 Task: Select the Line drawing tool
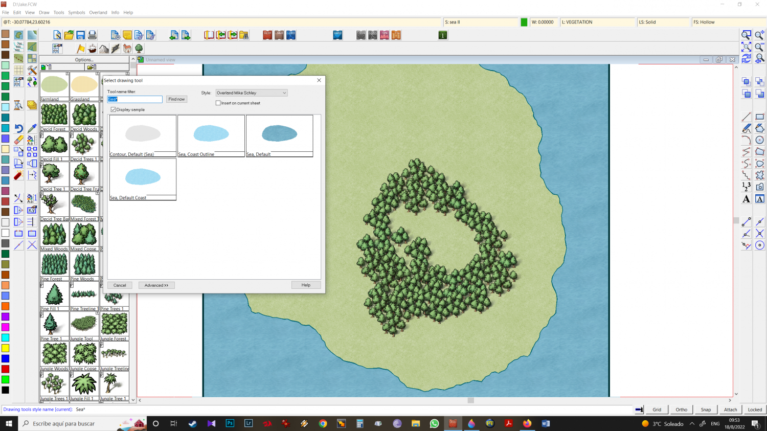(x=747, y=117)
